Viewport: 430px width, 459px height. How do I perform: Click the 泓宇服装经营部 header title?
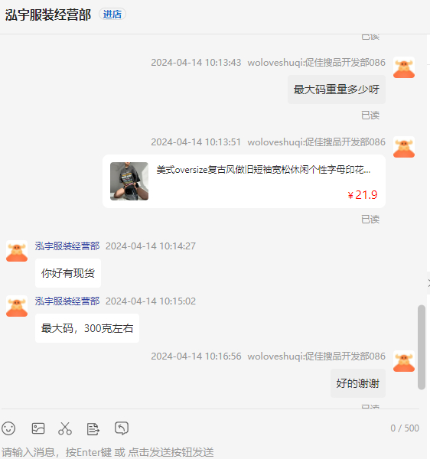48,15
